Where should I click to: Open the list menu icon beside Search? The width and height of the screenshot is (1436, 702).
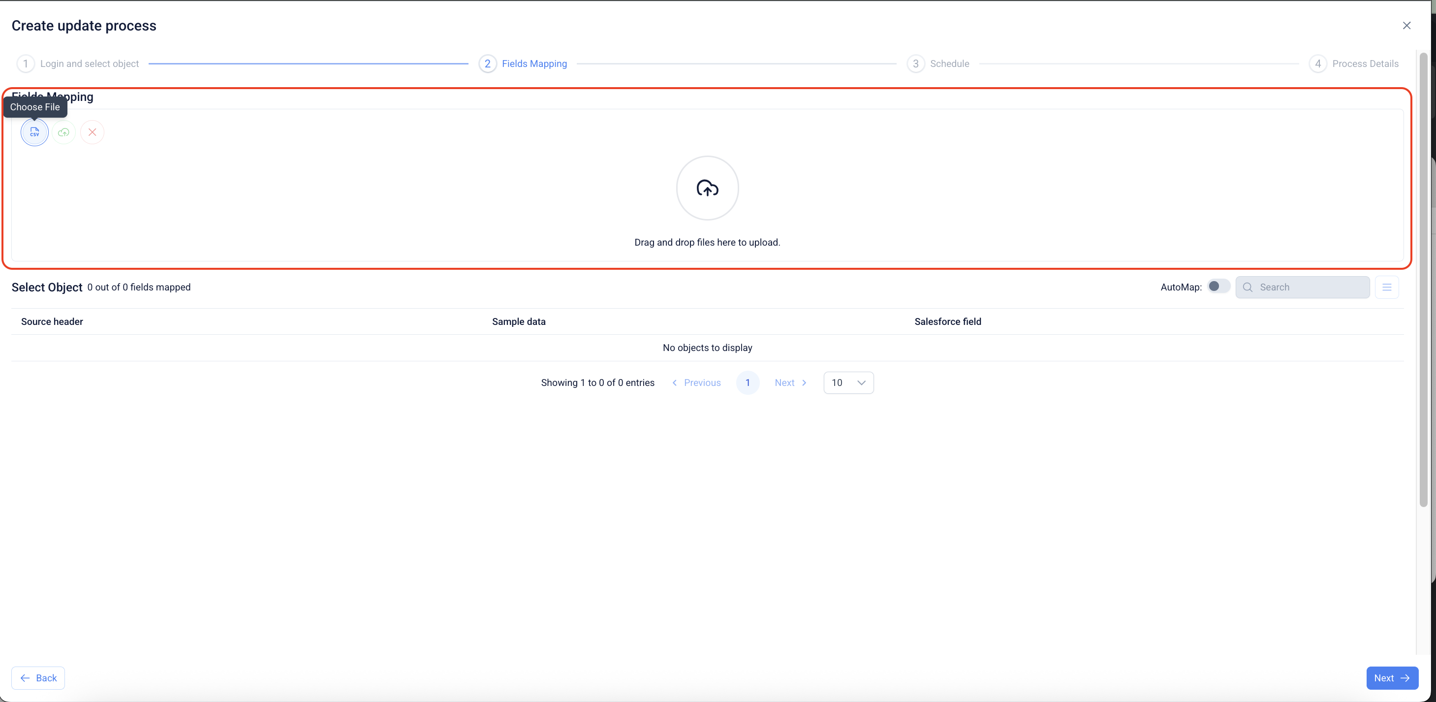[1386, 287]
